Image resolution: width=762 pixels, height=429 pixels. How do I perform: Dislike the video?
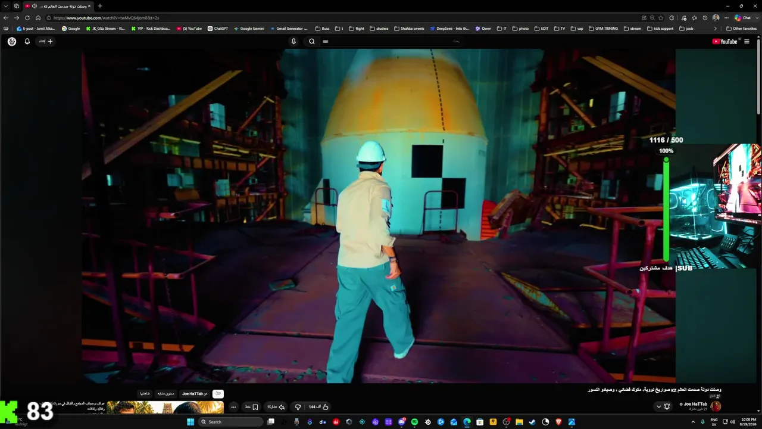298,407
